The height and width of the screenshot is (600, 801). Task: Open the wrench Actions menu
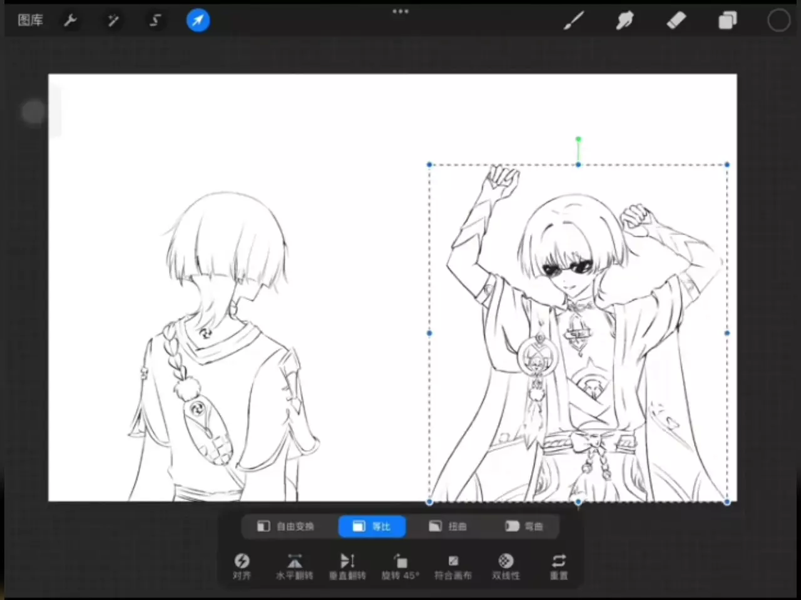click(71, 21)
